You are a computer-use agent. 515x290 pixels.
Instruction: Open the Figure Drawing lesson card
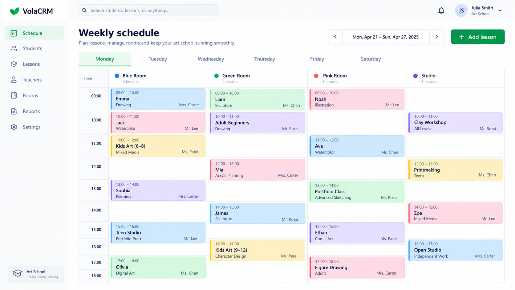tap(357, 268)
